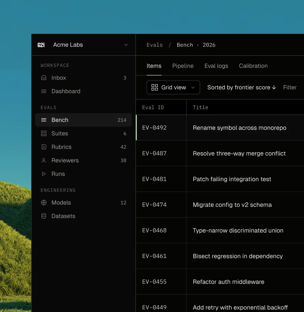Select eval ID EV-0481

pos(154,179)
